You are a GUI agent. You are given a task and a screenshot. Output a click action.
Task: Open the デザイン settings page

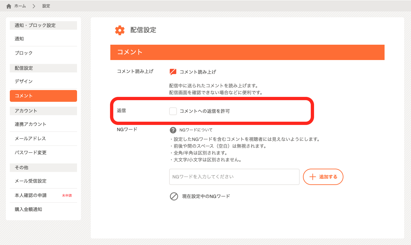(43, 81)
